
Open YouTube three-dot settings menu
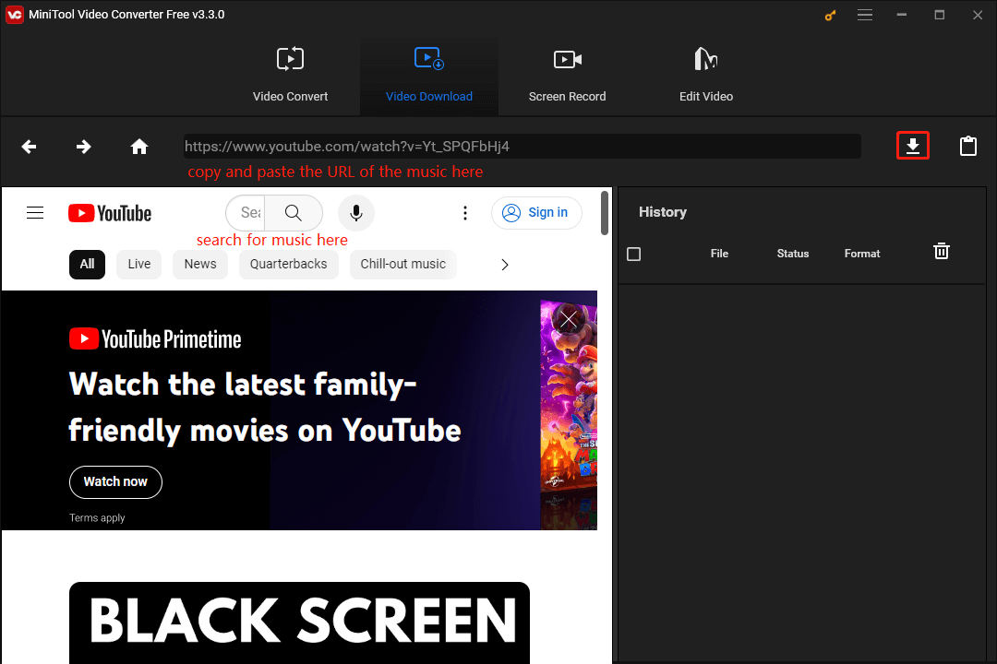point(464,213)
